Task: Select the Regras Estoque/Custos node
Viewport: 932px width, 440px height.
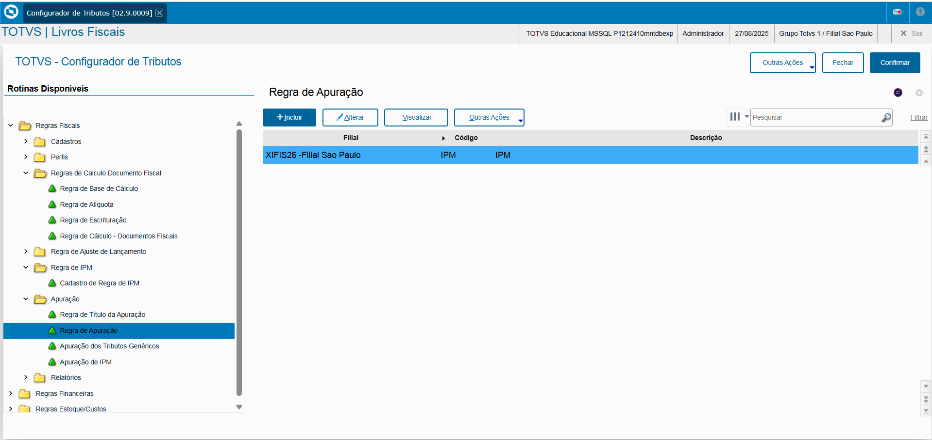Action: (71, 409)
